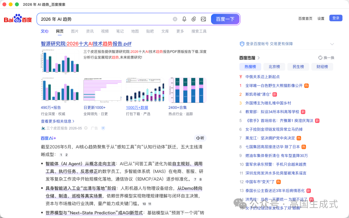
Task: Open hot search 泰国长公主昏迷近3年半后病情恶化
Action: click(x=275, y=191)
